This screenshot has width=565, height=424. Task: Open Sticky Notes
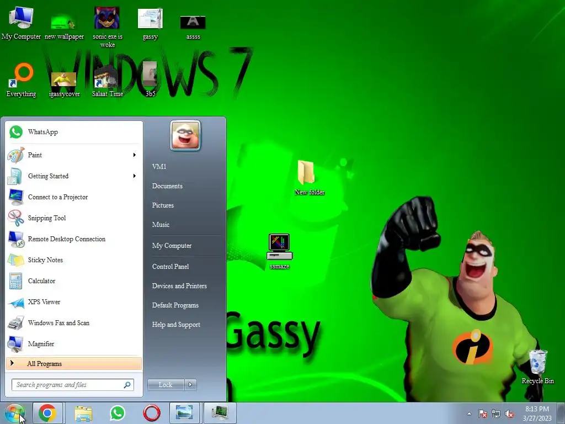click(73, 260)
